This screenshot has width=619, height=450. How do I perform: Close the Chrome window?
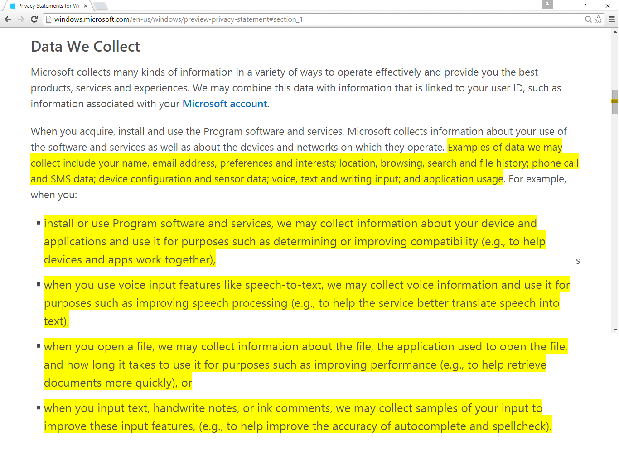(608, 6)
